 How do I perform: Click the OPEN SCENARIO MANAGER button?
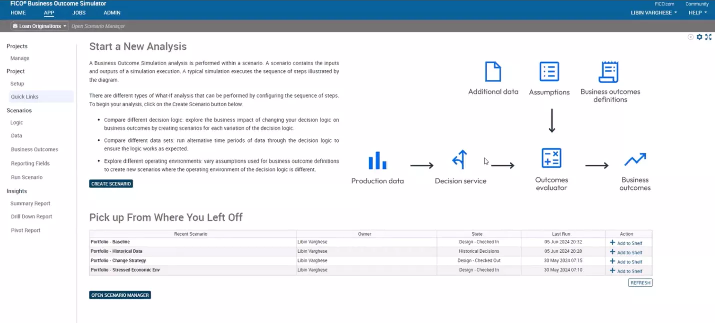point(120,295)
